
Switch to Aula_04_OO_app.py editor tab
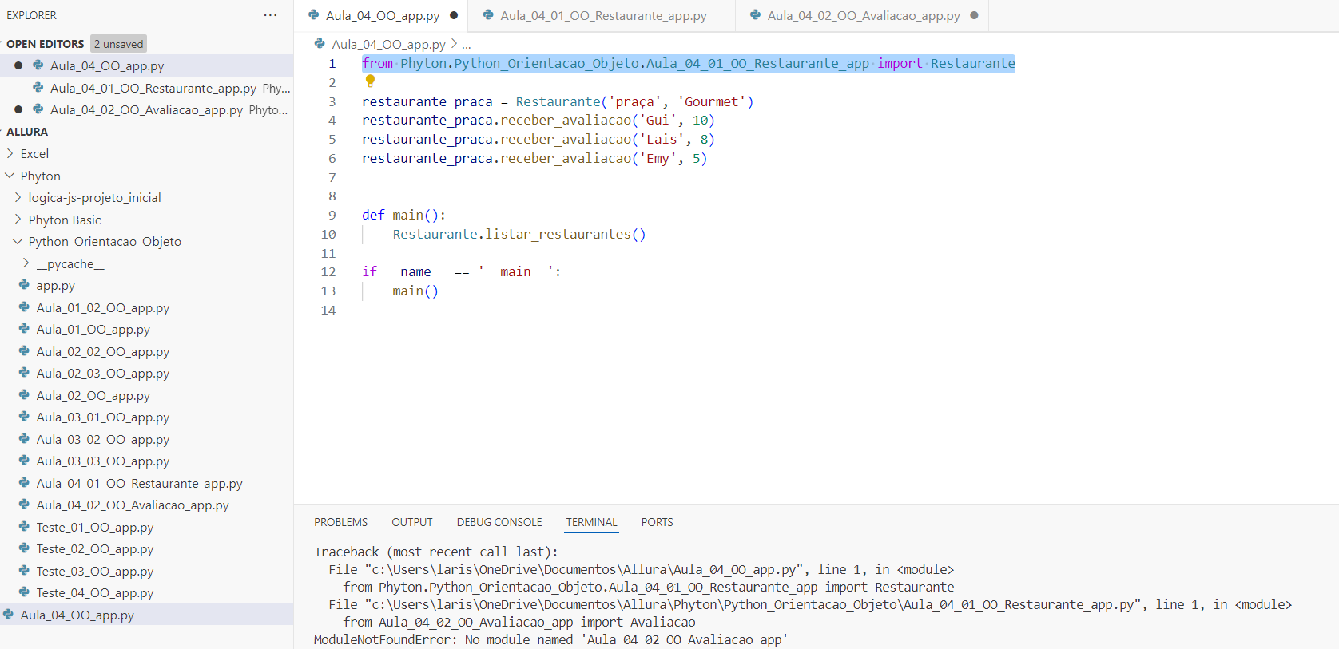(x=383, y=15)
